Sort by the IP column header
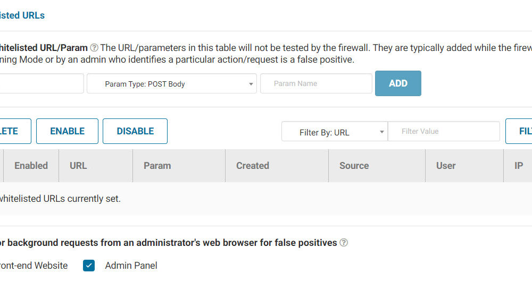 pyautogui.click(x=519, y=166)
